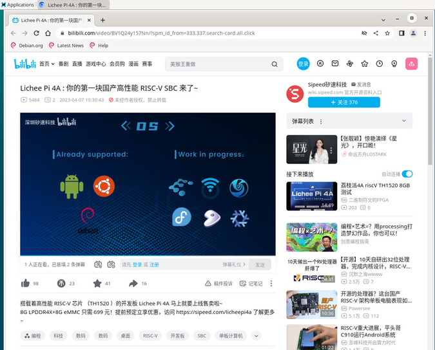Give a coin to the video
The width and height of the screenshot is (435, 350).
61,283
